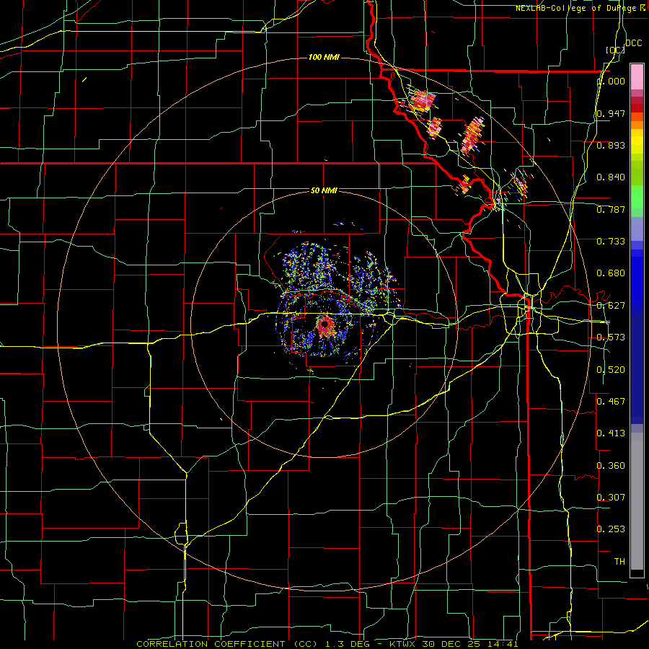Screen dimensions: 649x649
Task: Pick the orange segment of the color bar
Action: click(637, 121)
